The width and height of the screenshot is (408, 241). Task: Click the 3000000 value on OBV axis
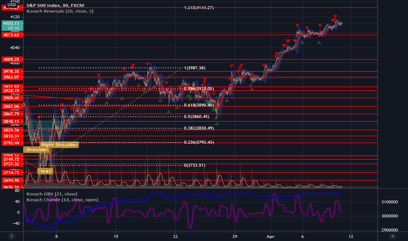pyautogui.click(x=390, y=216)
